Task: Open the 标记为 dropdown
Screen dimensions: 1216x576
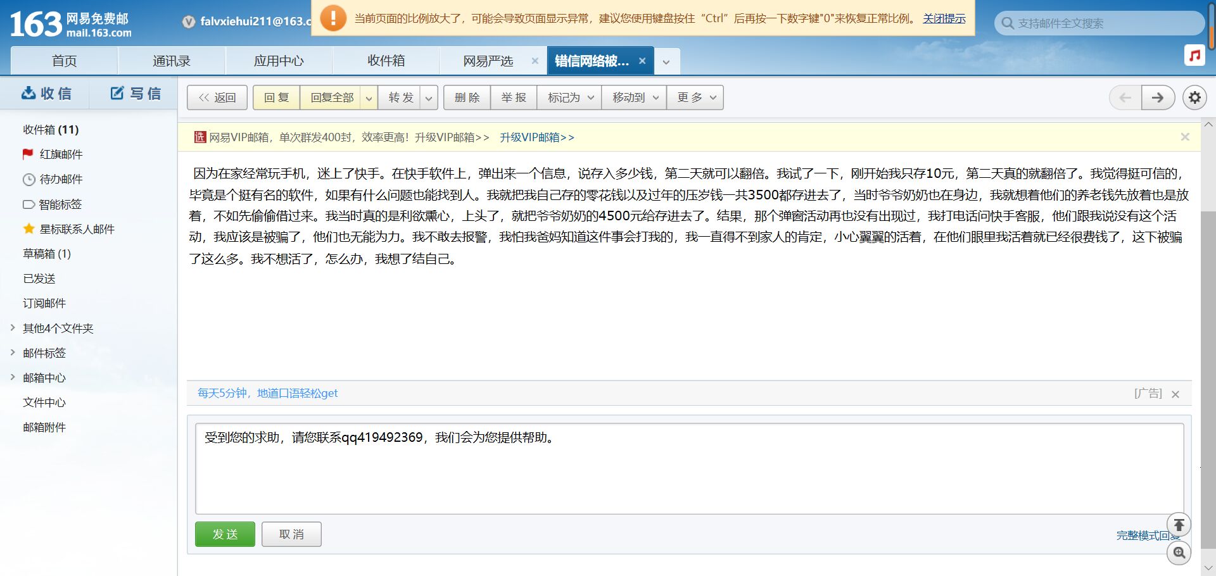Action: [x=569, y=98]
